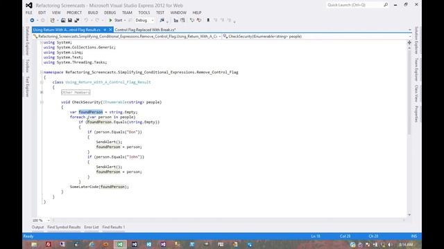
Task: Click the Save All icon
Action: click(x=77, y=20)
